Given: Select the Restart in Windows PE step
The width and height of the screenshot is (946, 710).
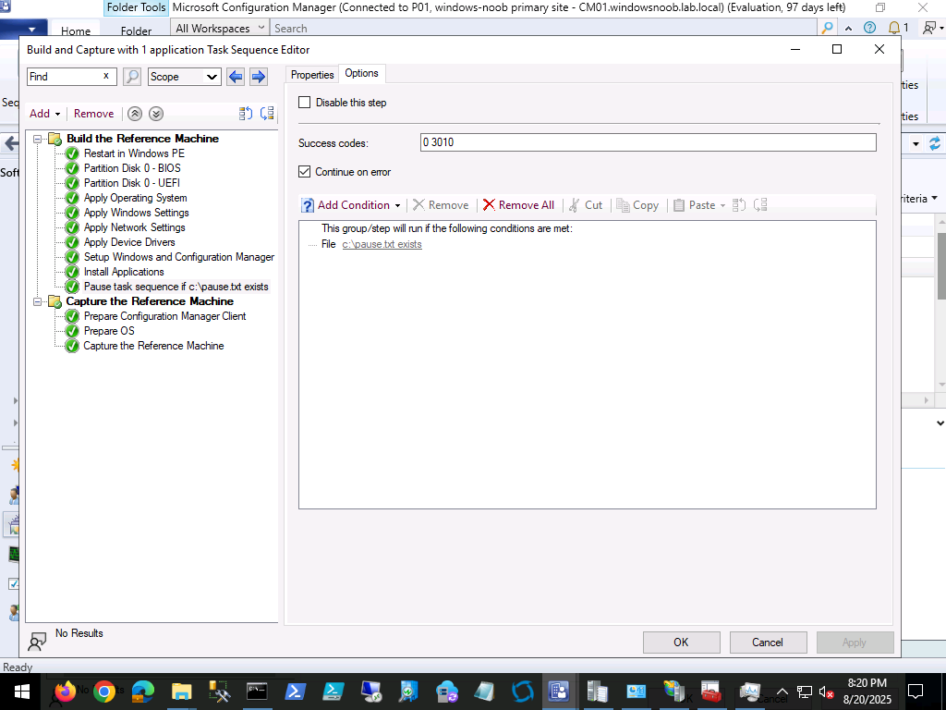Looking at the screenshot, I should point(134,153).
